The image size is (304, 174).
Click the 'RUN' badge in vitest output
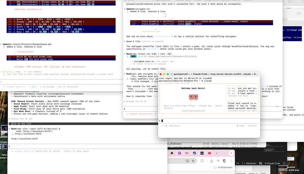[133, 56]
